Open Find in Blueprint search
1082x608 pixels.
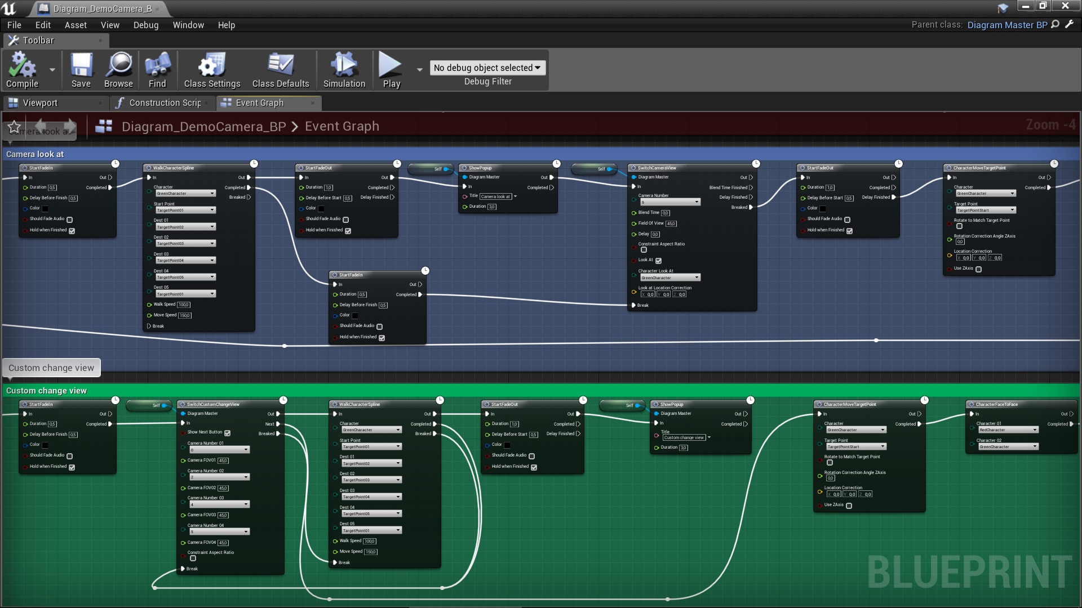(x=157, y=69)
